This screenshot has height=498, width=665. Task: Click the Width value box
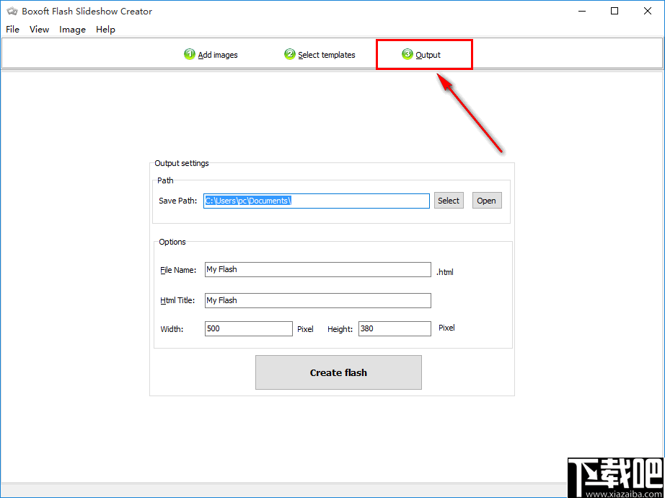248,328
